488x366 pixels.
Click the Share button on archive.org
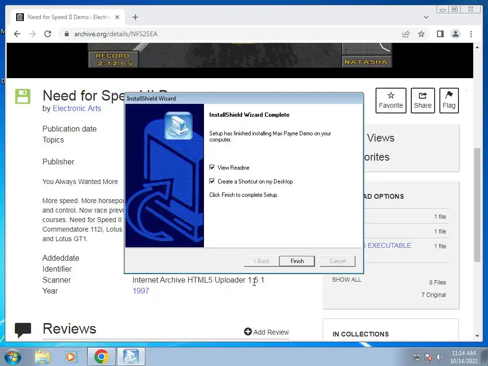pyautogui.click(x=423, y=101)
